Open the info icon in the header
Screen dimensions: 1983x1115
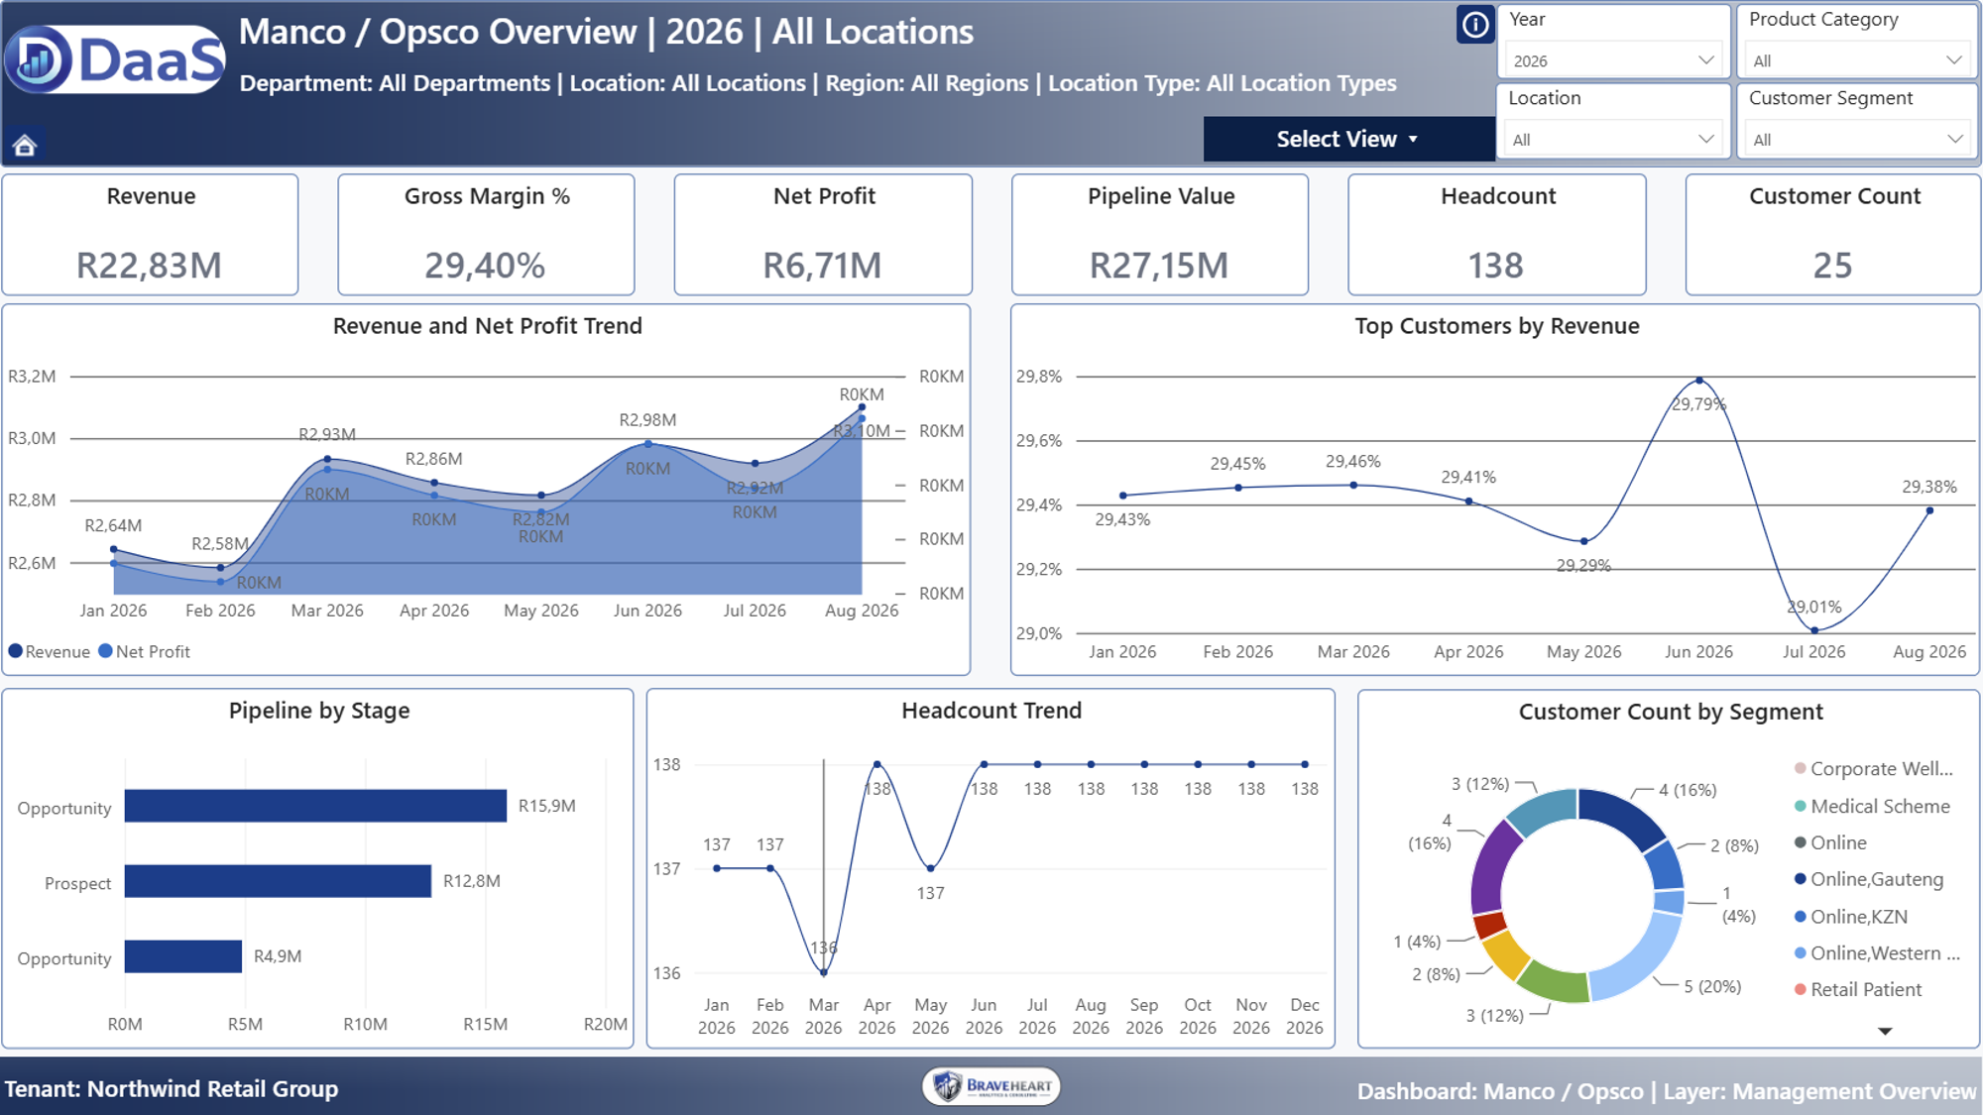(1474, 25)
